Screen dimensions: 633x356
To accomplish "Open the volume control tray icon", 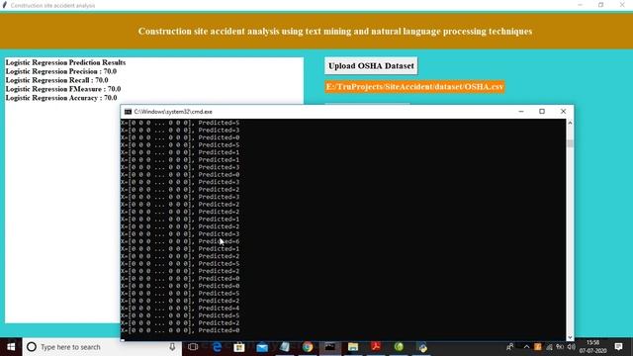I will click(571, 347).
